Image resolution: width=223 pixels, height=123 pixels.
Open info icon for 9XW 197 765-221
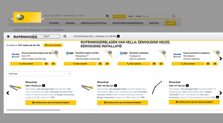pos(187,86)
